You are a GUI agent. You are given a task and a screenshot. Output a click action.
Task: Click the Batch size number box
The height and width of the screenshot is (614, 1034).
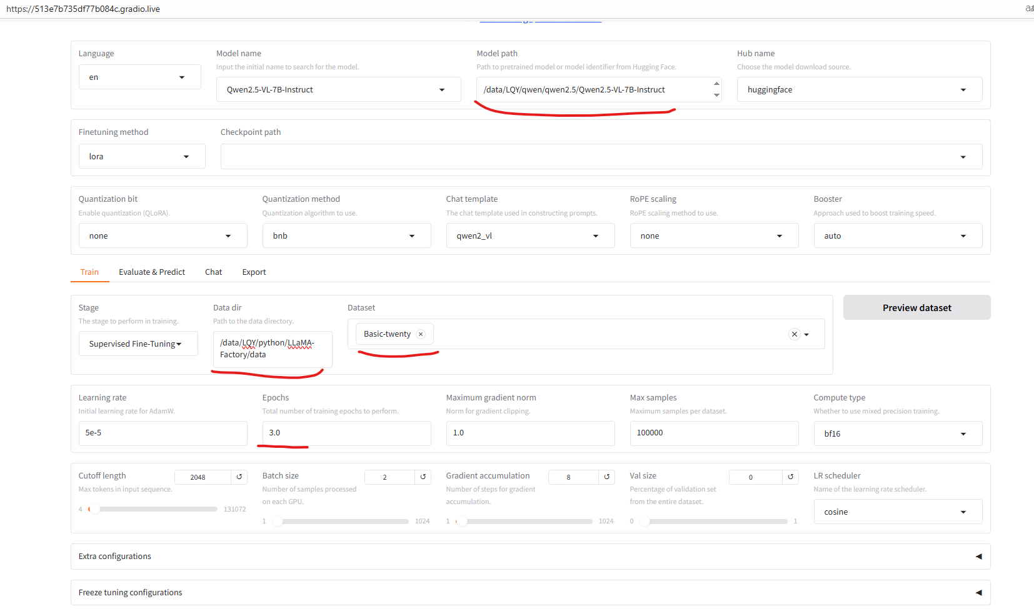[x=390, y=477]
